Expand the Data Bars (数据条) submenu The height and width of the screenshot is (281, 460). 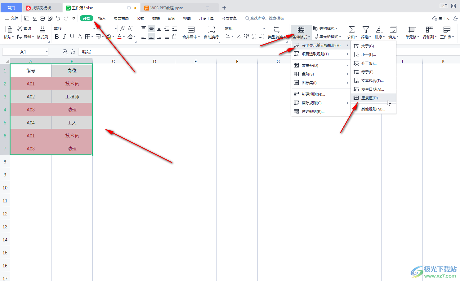[321, 65]
